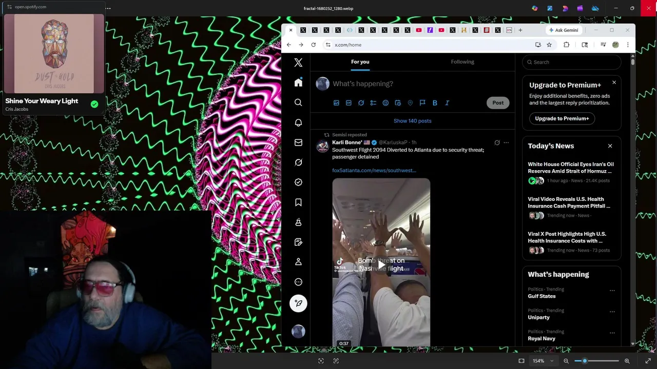The image size is (657, 369).
Task: Click Show 140 posts
Action: (412, 121)
